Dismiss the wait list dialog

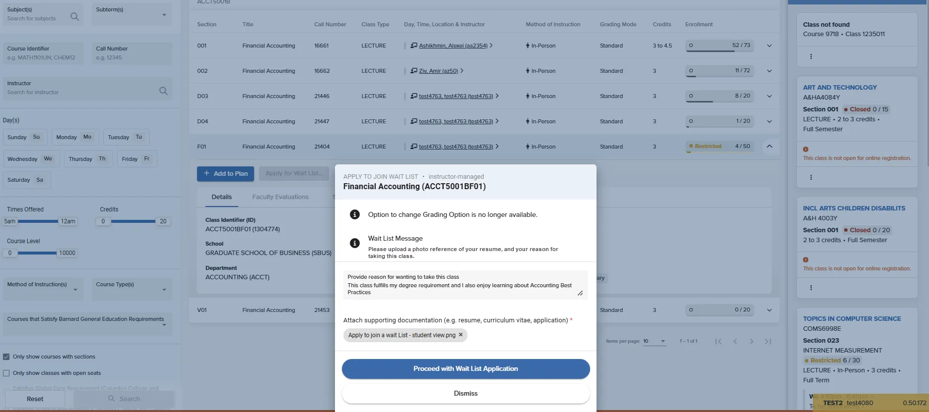point(465,394)
